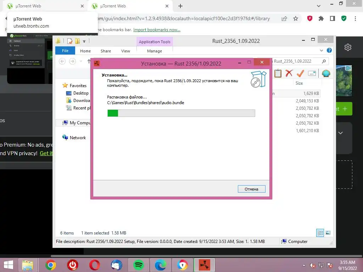
Task: Click the shell icon in Explorer ribbon
Action: pos(326,74)
